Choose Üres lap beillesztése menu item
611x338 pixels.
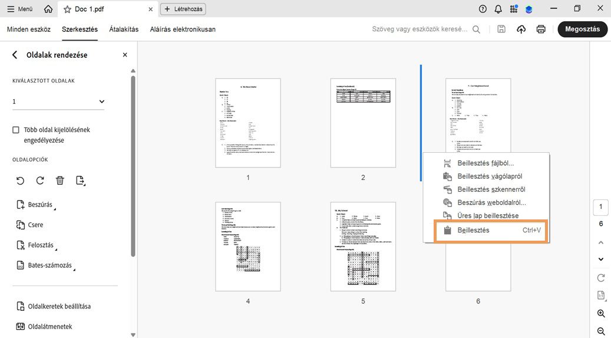[x=486, y=215]
